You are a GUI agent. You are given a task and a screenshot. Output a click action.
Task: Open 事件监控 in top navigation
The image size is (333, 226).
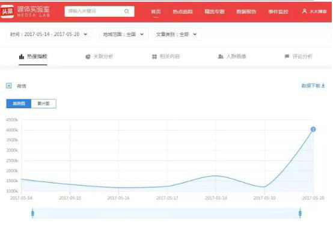point(278,11)
